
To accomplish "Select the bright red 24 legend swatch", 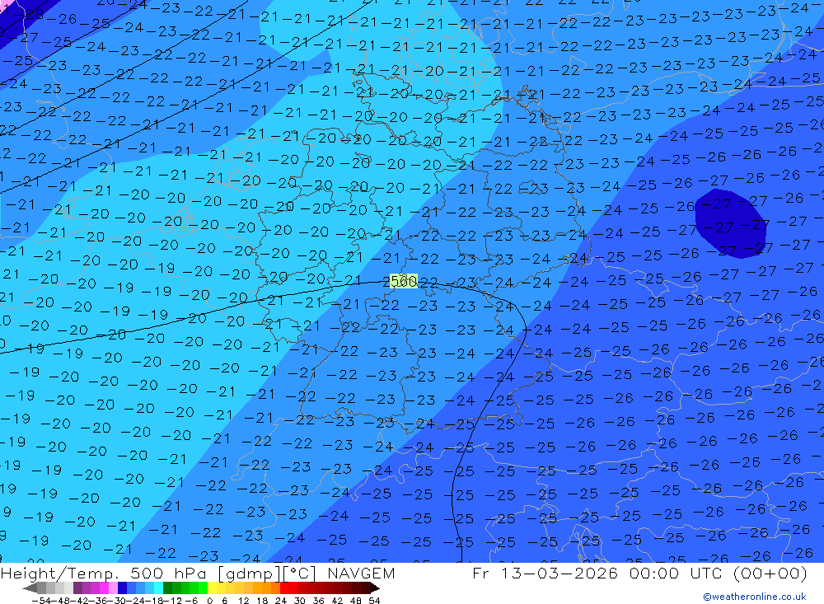I will point(284,588).
